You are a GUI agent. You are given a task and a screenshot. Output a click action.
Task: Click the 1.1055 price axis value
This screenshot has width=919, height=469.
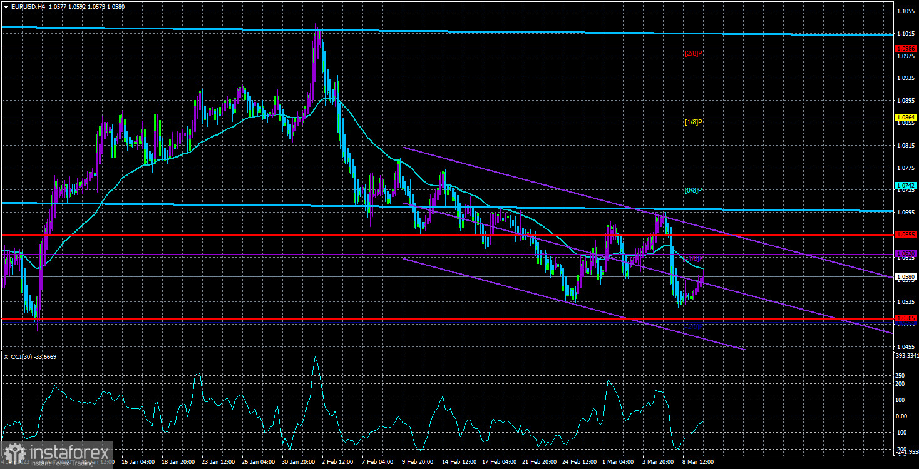click(906, 11)
